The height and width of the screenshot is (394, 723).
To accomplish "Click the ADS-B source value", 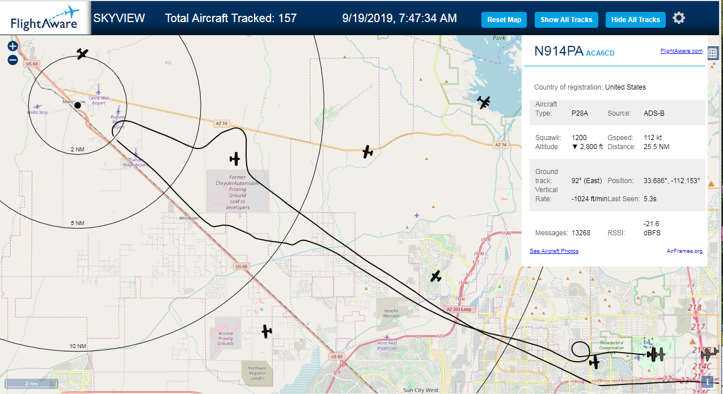I will (654, 113).
